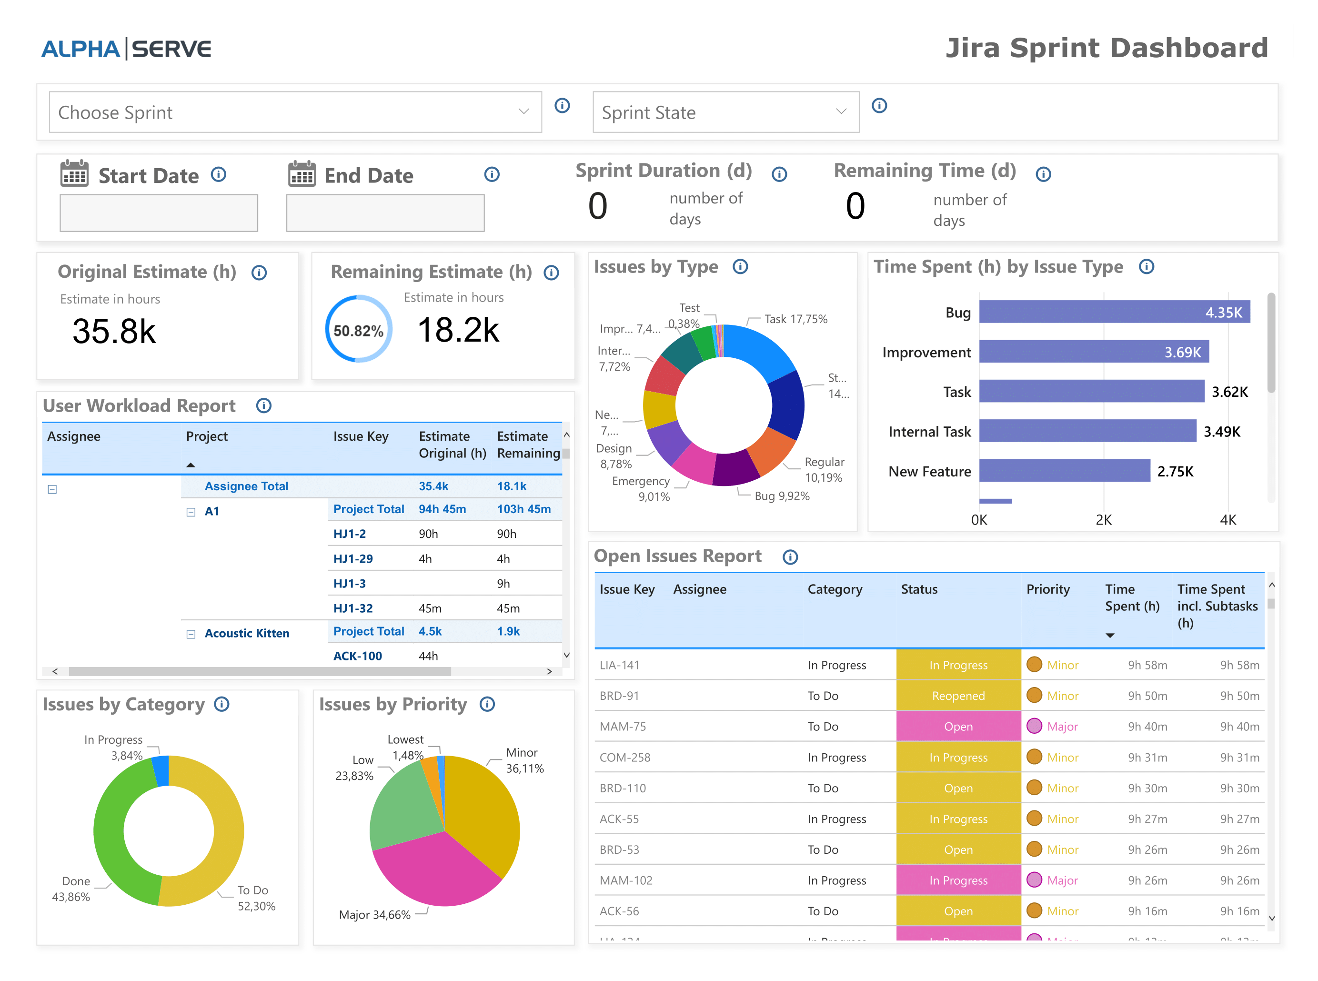The image size is (1318, 981).
Task: Open the End Date calendar icon
Action: tap(302, 174)
